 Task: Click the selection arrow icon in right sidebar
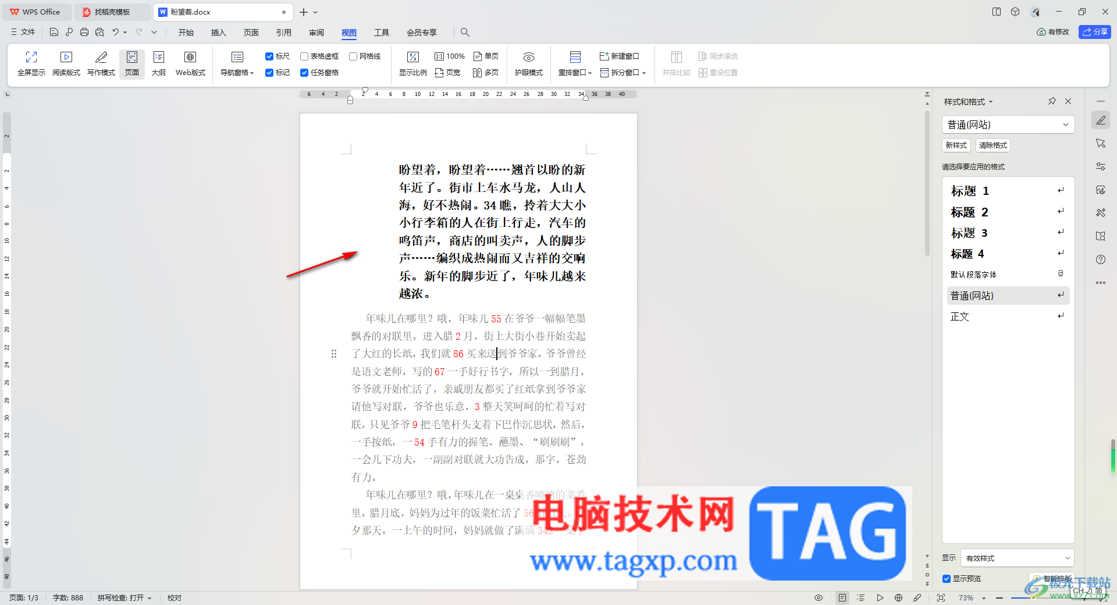tap(1101, 143)
